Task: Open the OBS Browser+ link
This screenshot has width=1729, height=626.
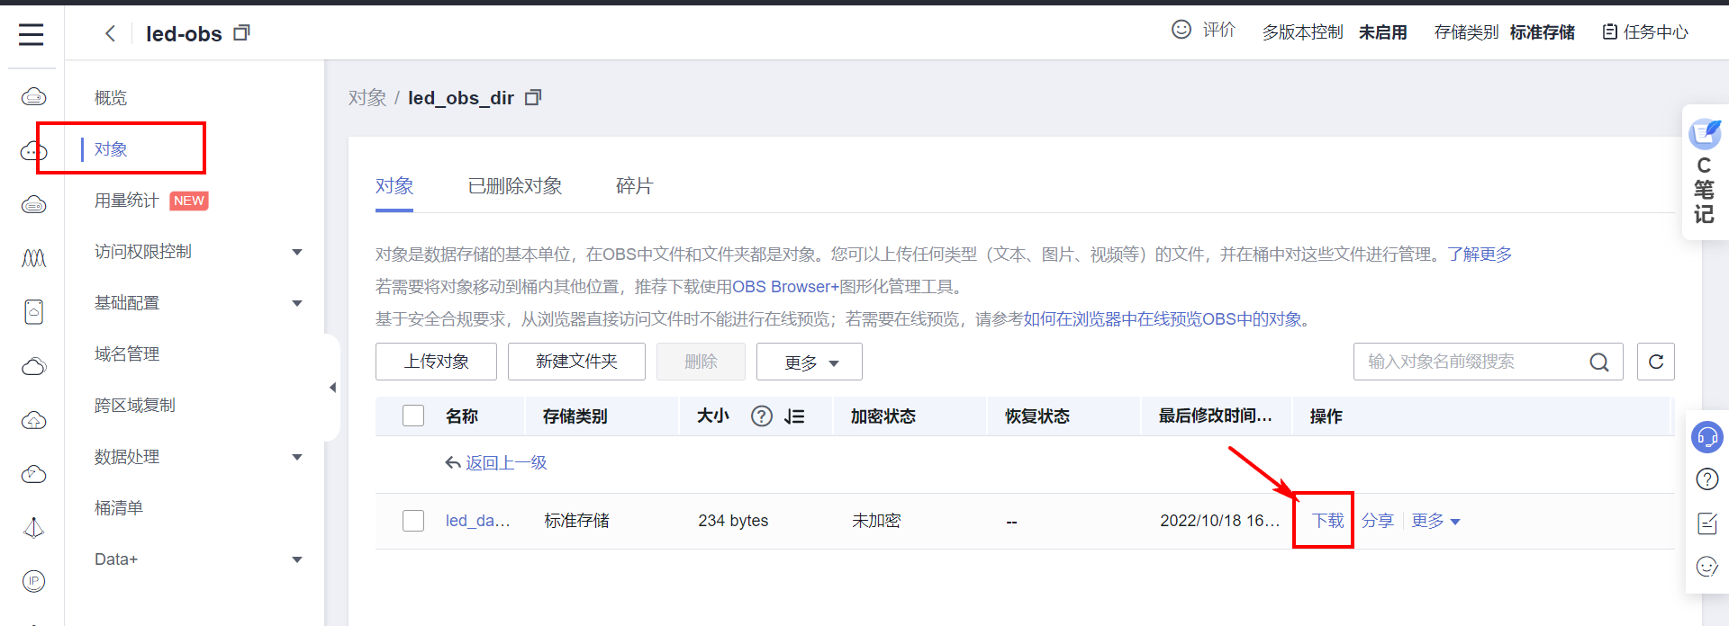Action: point(785,287)
